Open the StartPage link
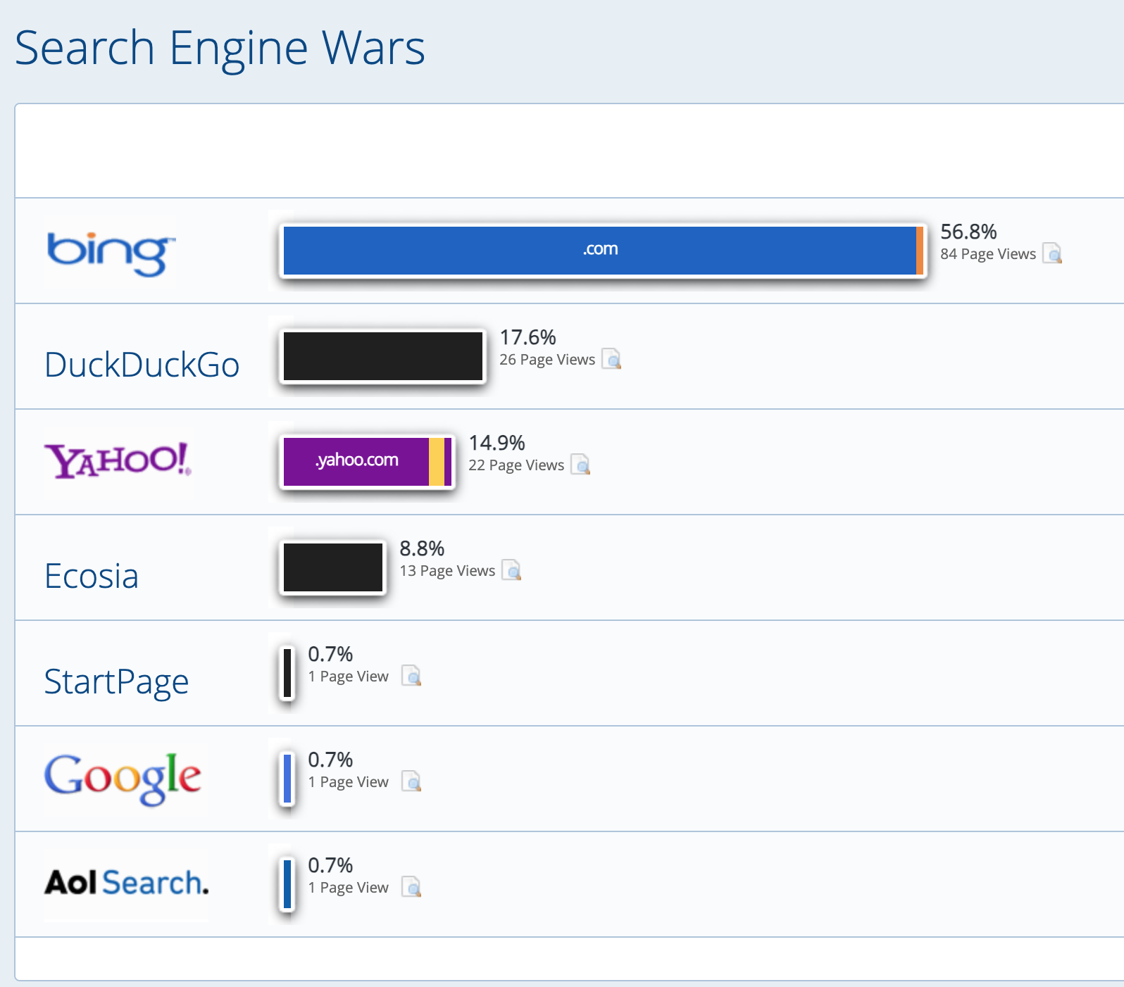This screenshot has height=987, width=1124. (x=116, y=681)
